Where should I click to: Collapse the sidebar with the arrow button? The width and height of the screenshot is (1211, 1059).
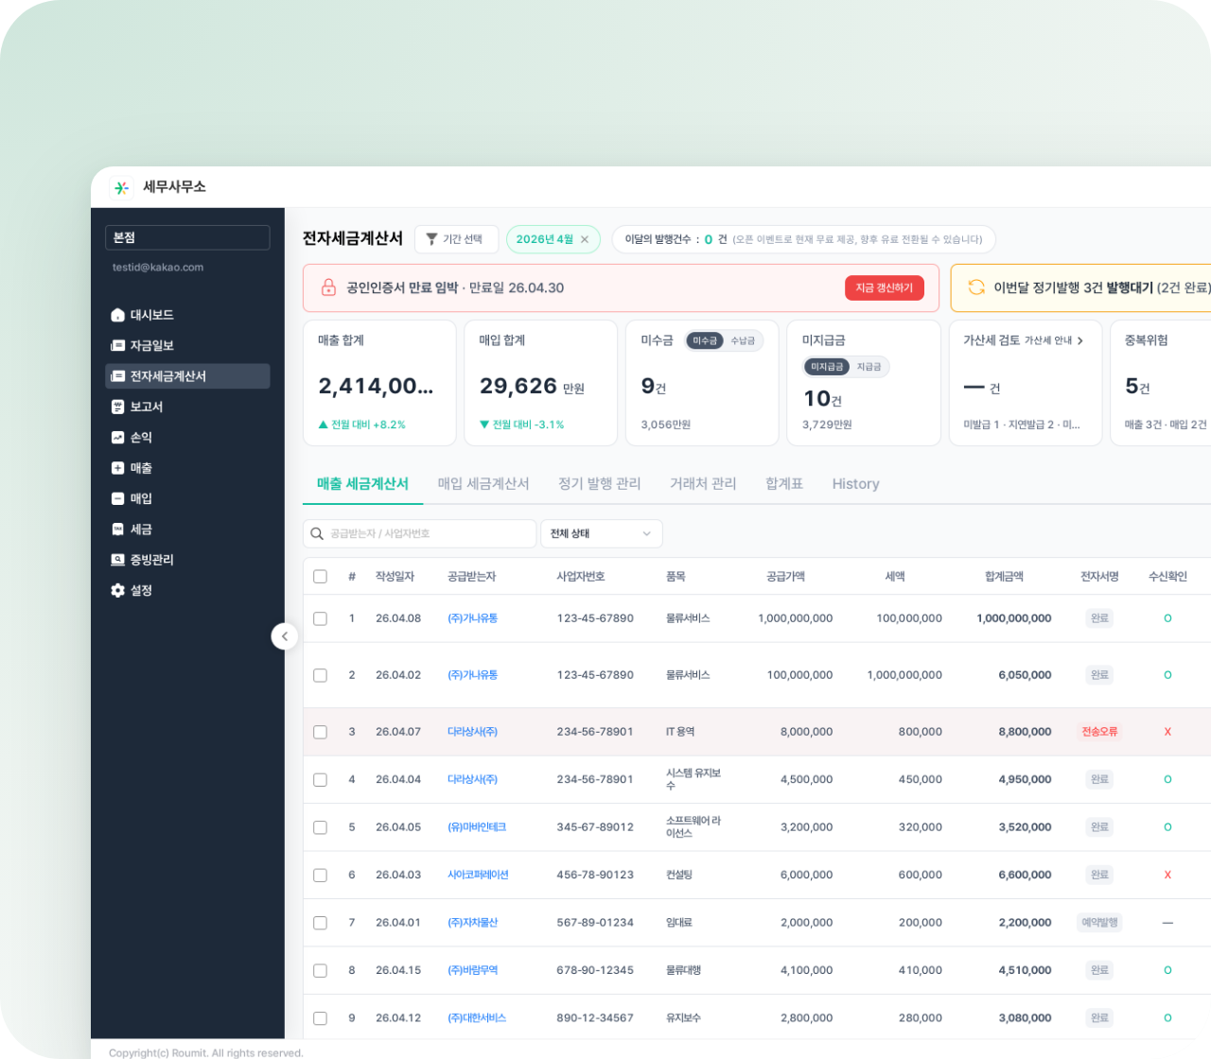[x=285, y=636]
